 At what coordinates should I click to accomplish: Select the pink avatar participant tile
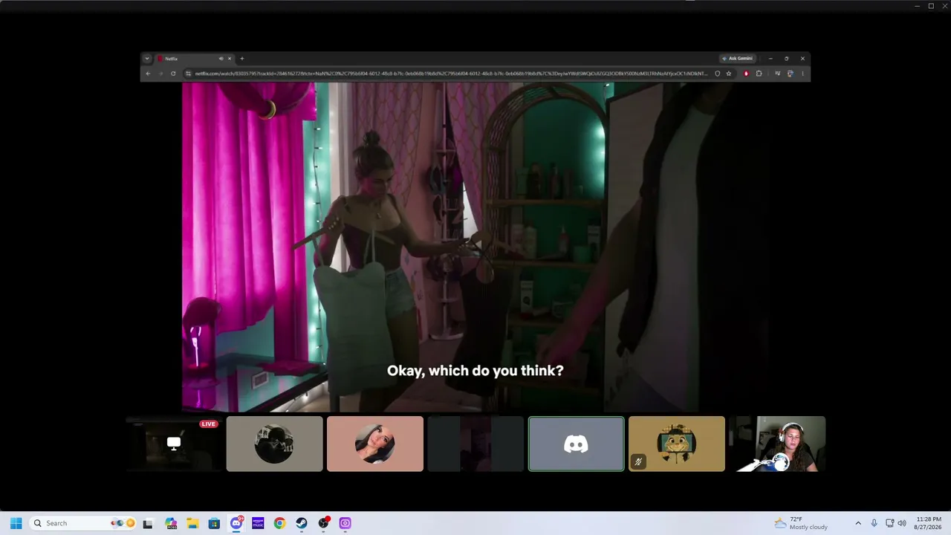pos(375,444)
